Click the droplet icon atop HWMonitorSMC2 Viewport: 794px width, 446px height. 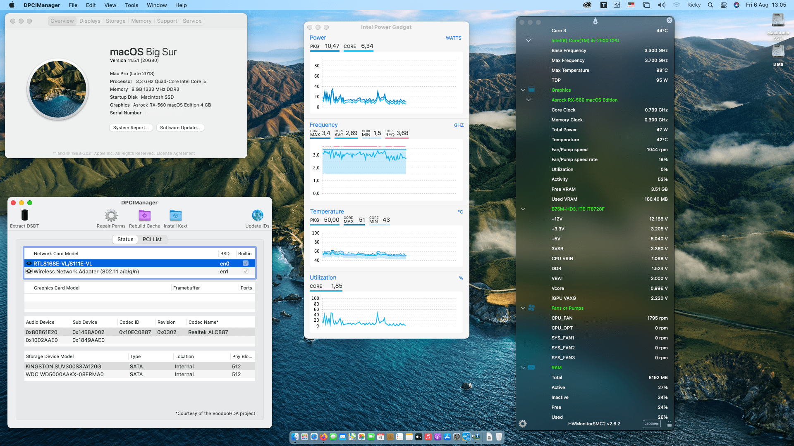[595, 21]
